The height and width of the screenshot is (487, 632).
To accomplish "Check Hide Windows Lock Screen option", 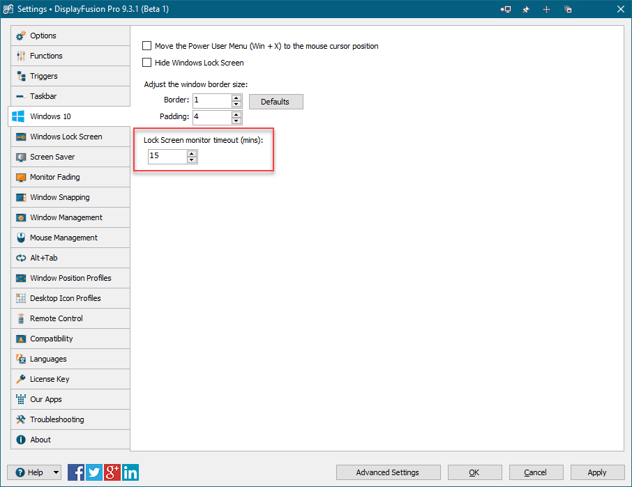I will [146, 63].
